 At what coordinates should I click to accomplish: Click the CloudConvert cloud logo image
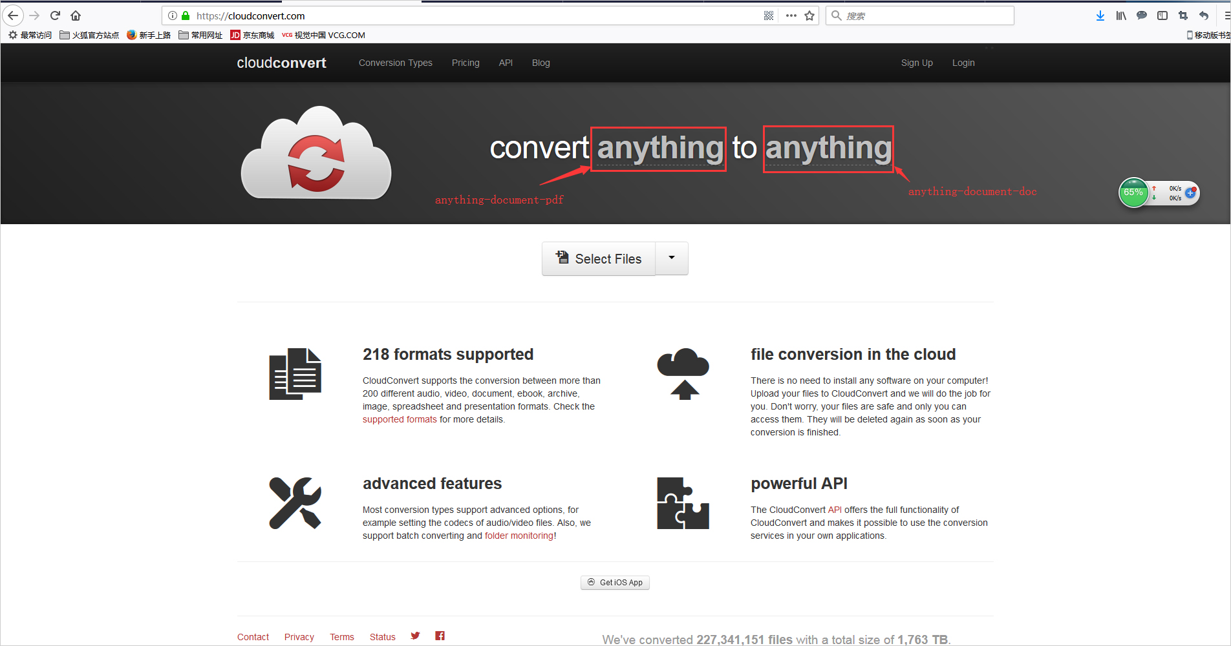[x=316, y=152]
